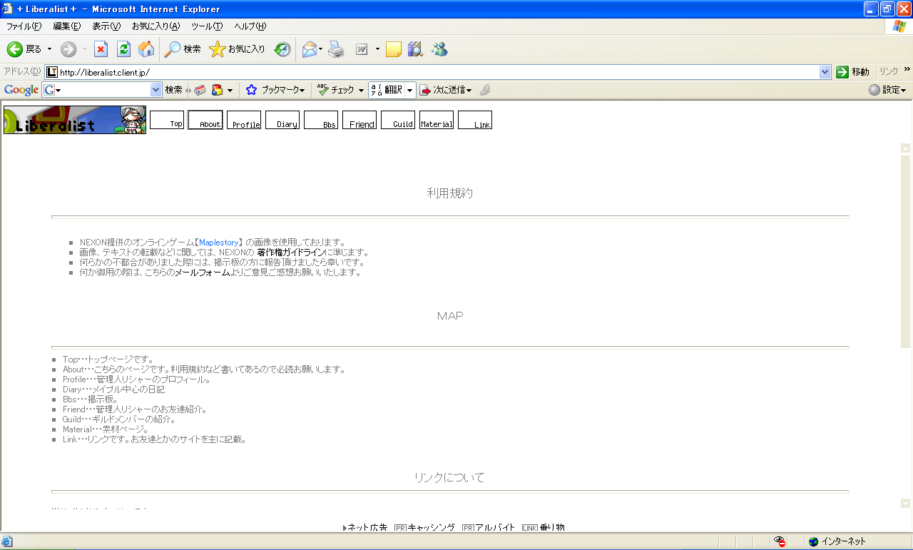Image resolution: width=913 pixels, height=550 pixels.
Task: Click the Link navigation button
Action: [x=475, y=120]
